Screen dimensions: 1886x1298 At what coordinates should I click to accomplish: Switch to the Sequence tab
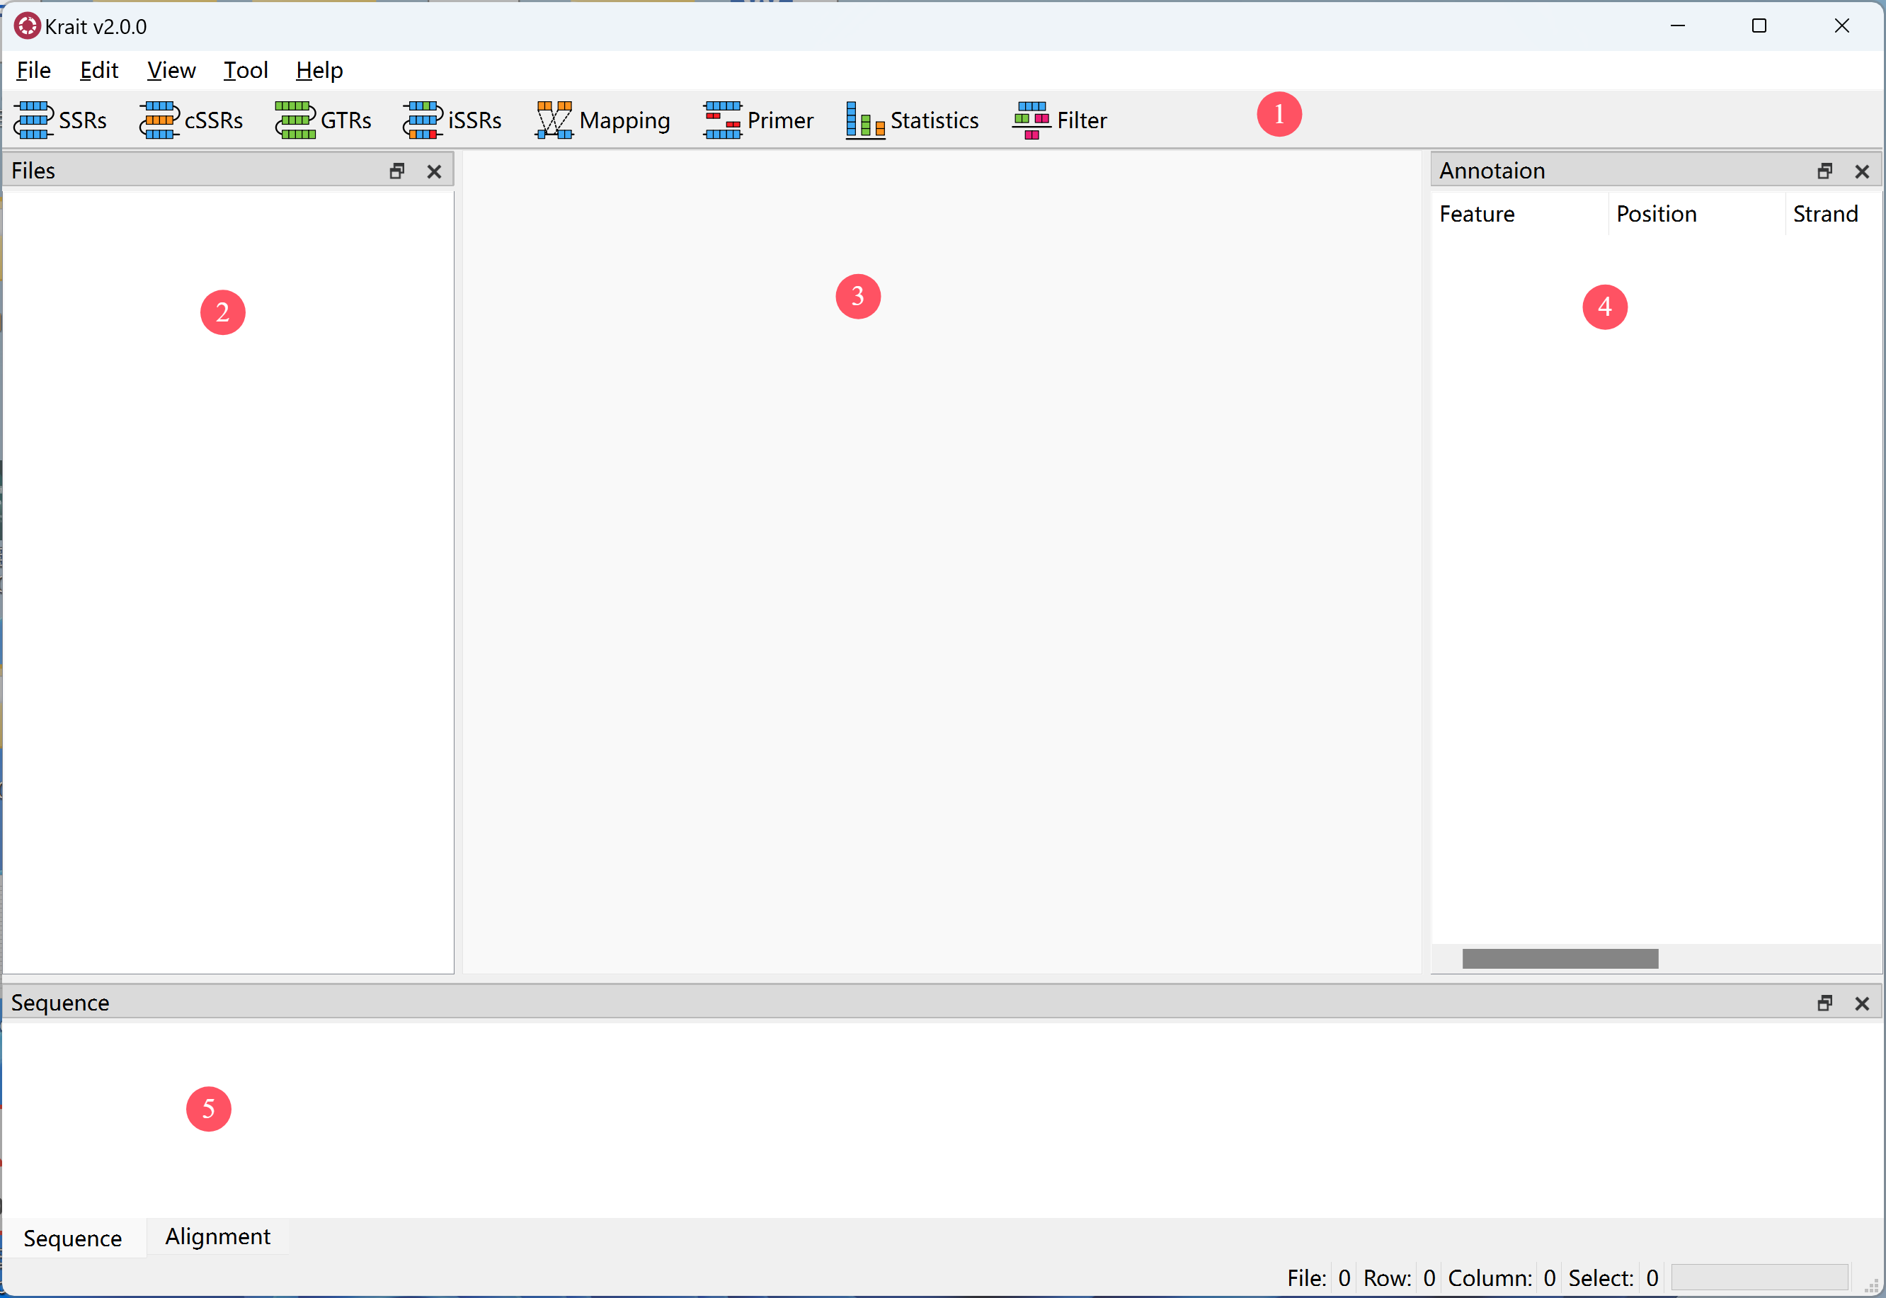[x=73, y=1238]
